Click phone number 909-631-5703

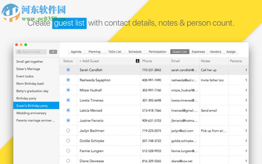[x=152, y=121]
